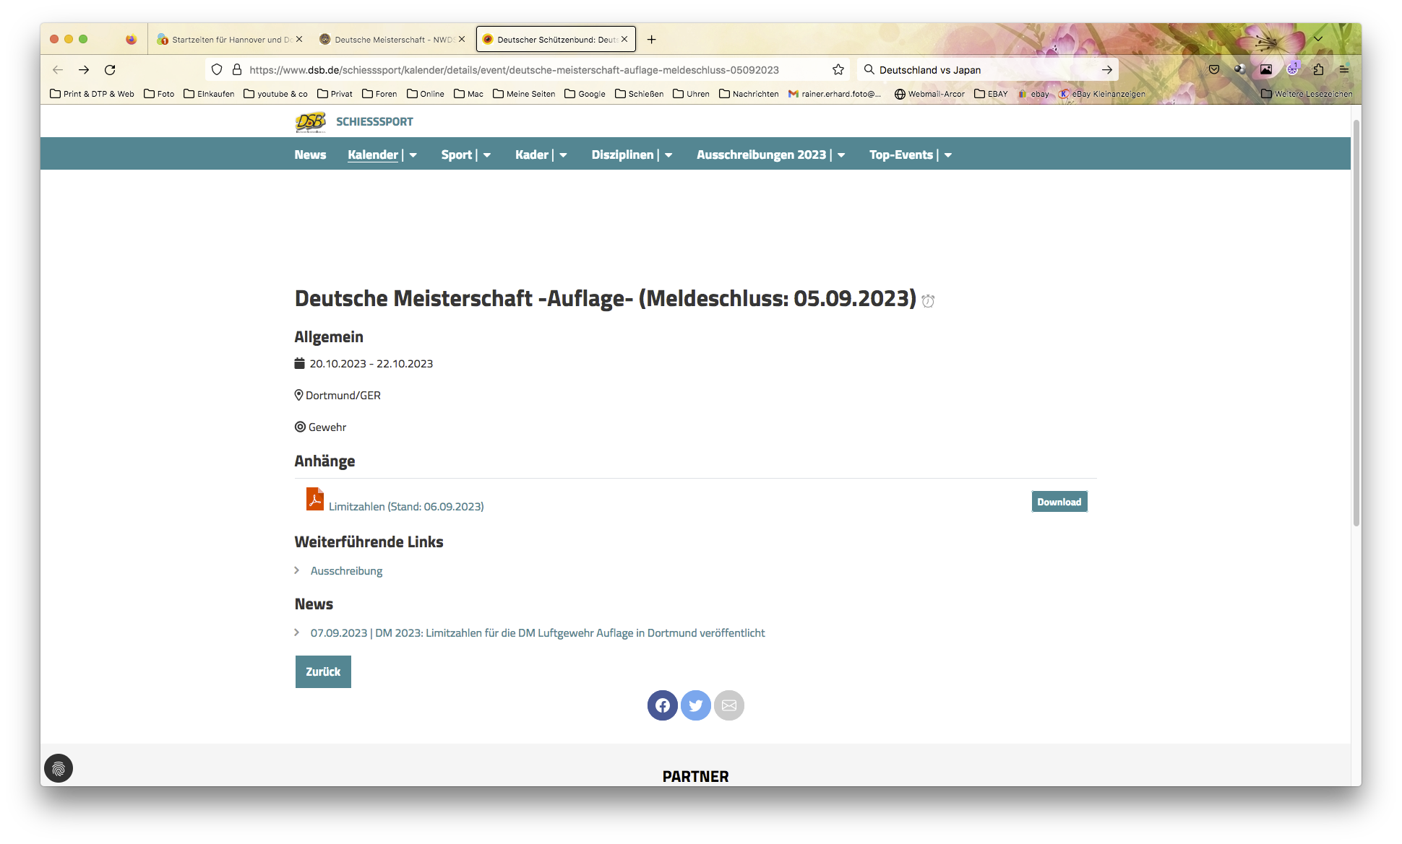Open the News menu item

point(310,155)
